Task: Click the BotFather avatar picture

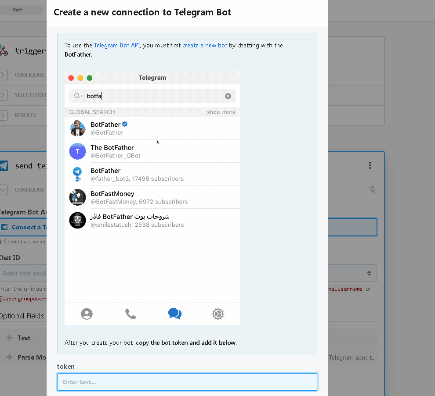Action: (x=77, y=128)
